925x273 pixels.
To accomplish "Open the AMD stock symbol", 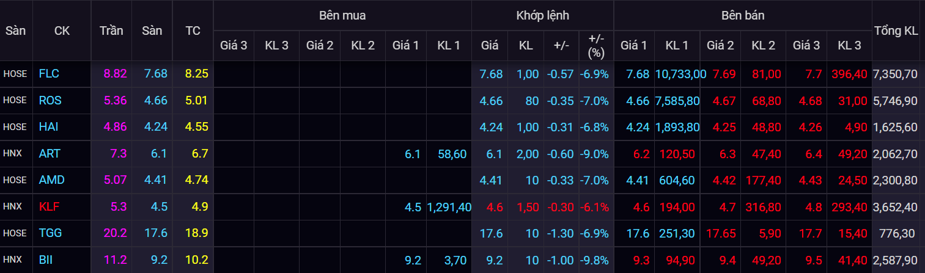I will pos(51,180).
